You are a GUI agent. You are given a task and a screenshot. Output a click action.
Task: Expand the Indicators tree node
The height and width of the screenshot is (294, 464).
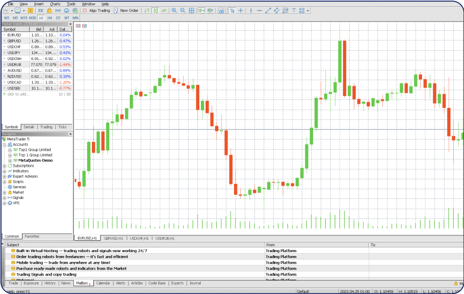tap(4, 171)
